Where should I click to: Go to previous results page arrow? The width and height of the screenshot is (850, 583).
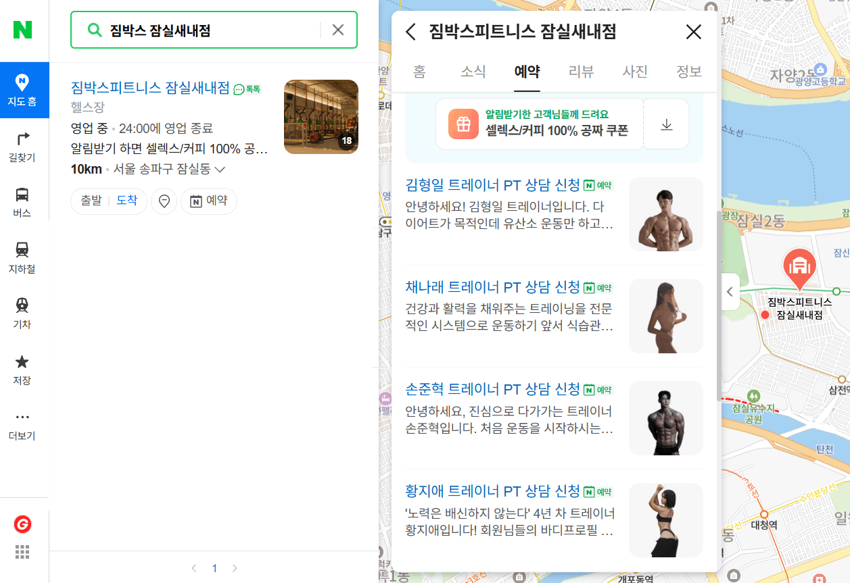194,568
